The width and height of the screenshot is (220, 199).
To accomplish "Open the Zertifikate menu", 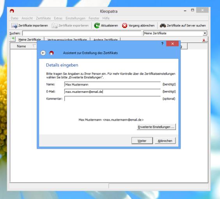I will click(x=43, y=18).
